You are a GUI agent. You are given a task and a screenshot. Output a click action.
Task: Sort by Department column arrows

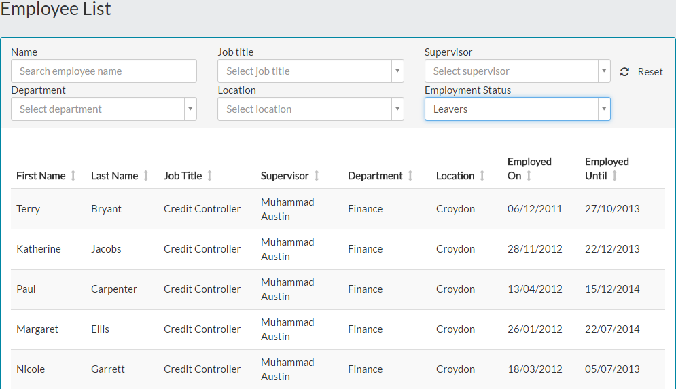coord(410,175)
